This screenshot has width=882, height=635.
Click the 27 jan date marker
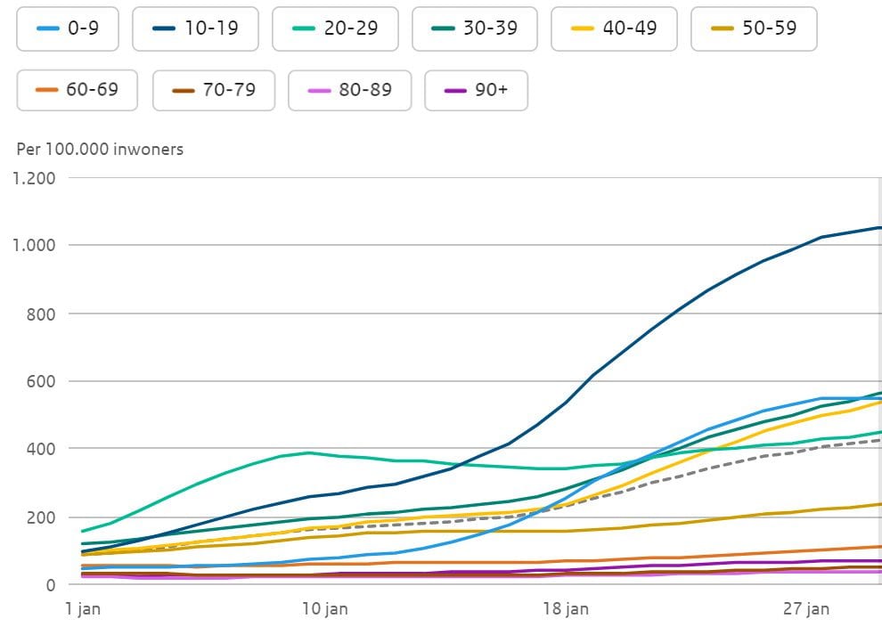[x=806, y=609]
